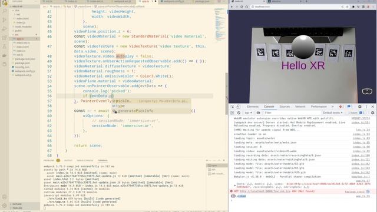This screenshot has height=212, width=377.
Task: Focus the console Filter input
Action: (292, 112)
